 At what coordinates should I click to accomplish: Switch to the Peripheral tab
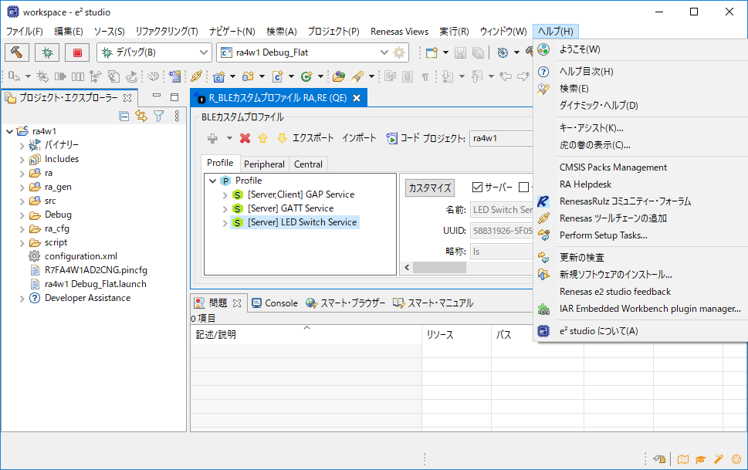tap(264, 164)
